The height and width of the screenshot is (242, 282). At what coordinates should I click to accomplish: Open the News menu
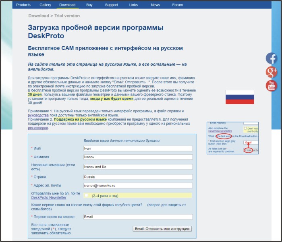tap(156, 5)
